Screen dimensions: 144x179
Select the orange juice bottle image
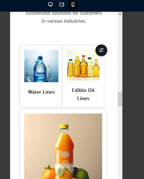(63, 146)
